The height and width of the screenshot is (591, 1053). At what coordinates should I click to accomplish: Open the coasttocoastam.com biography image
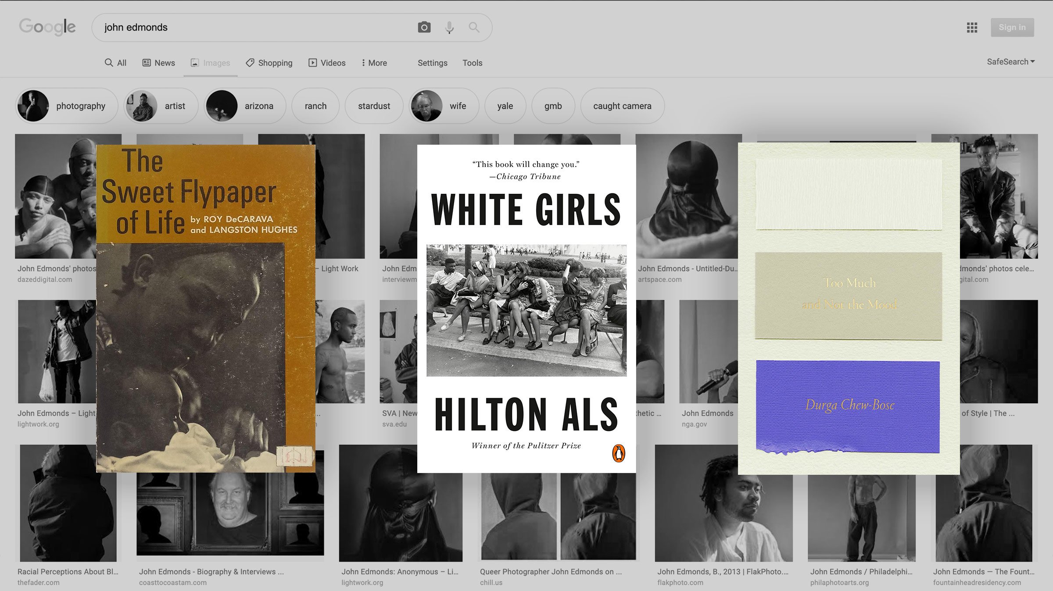click(x=230, y=514)
